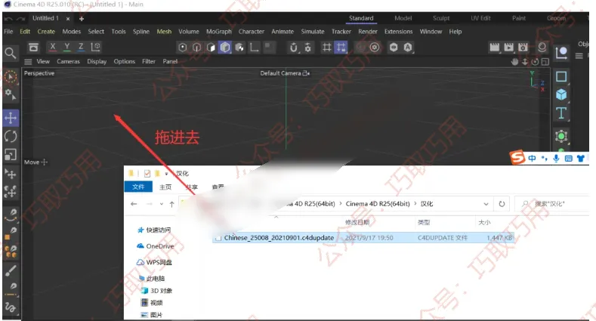Select the Scale tool
This screenshot has height=321, width=596.
coord(11,154)
